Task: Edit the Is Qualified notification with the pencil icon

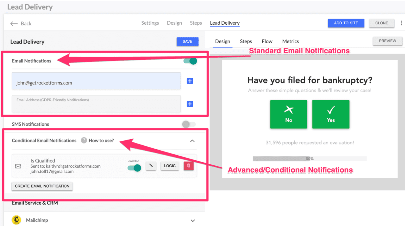Action: click(151, 166)
